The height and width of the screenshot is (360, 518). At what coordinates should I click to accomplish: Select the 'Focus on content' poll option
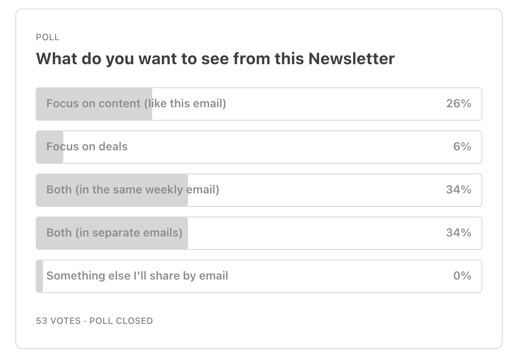pos(259,104)
